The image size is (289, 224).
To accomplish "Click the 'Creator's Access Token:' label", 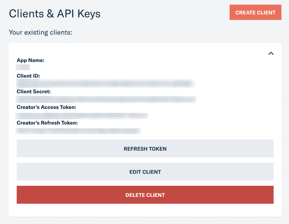I will tap(46, 107).
